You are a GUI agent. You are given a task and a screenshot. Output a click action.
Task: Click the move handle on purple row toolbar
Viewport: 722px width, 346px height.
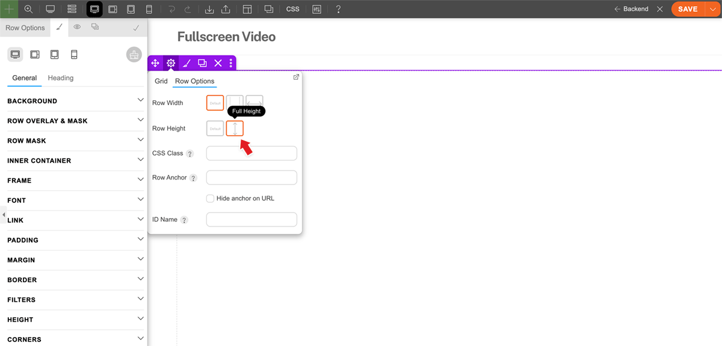155,63
